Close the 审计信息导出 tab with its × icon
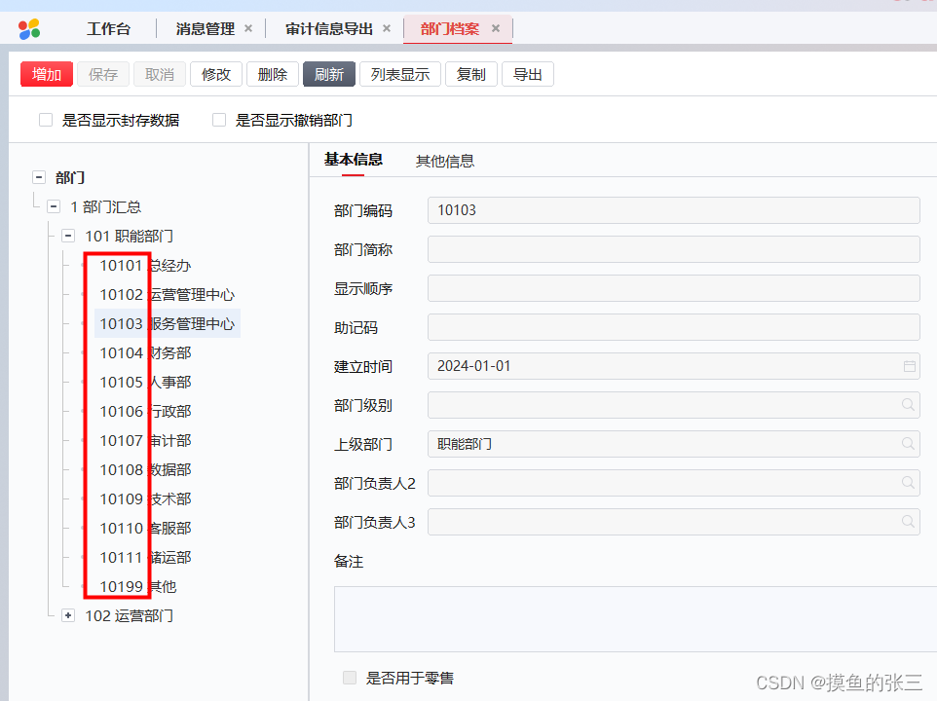Image resolution: width=937 pixels, height=701 pixels. [387, 28]
